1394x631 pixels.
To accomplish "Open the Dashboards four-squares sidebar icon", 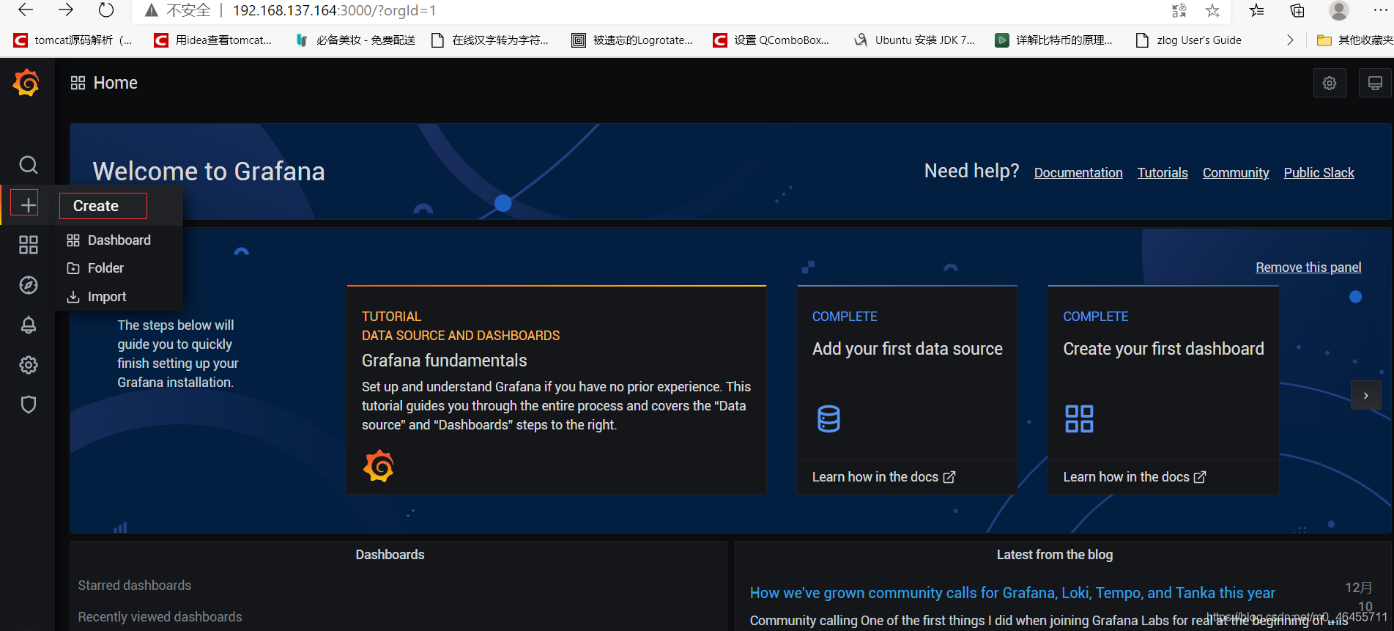I will 28,245.
